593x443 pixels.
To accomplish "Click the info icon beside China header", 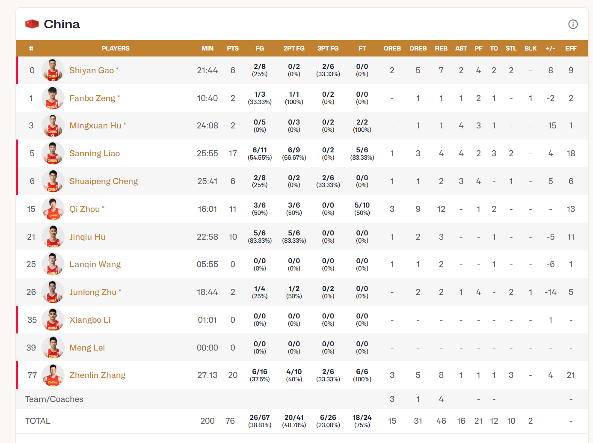I will click(572, 24).
